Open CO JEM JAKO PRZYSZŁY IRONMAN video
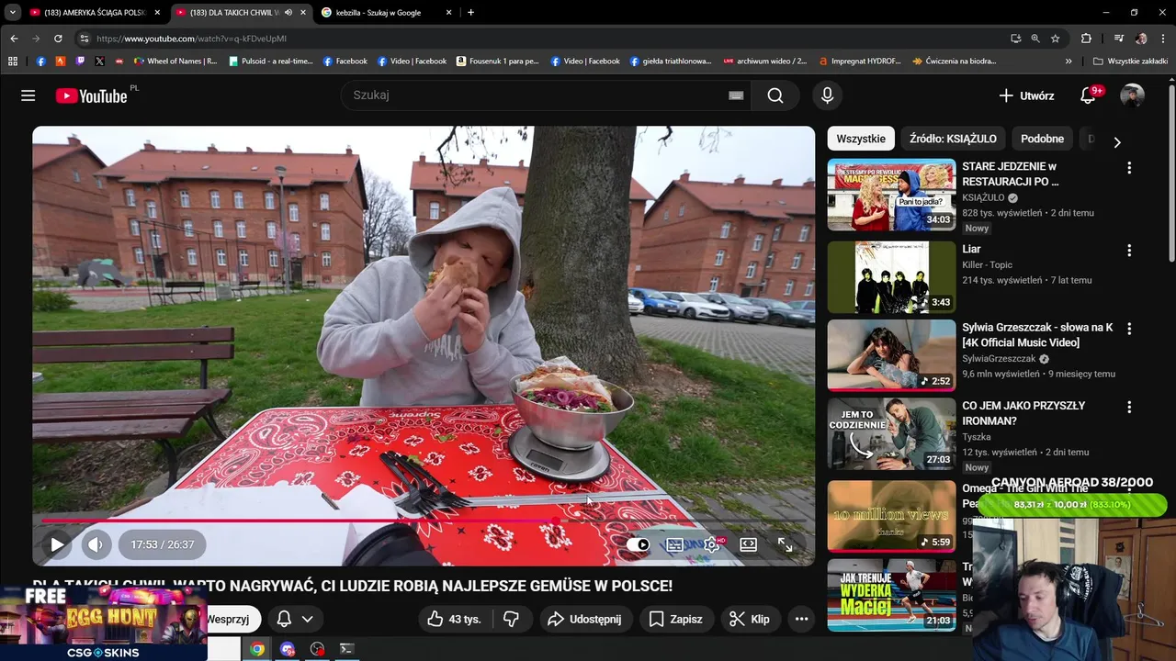Screen dimensions: 1176x661 tap(891, 433)
